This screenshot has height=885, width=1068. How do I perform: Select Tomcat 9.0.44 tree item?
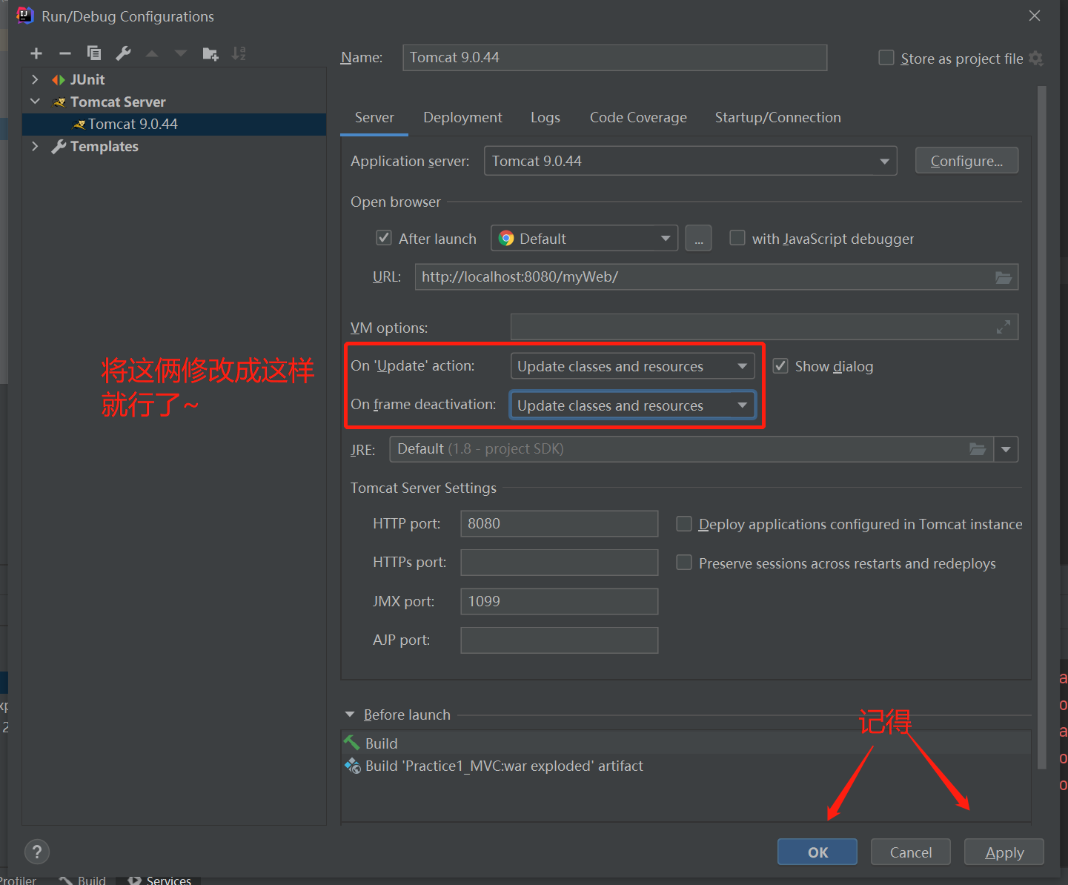174,124
